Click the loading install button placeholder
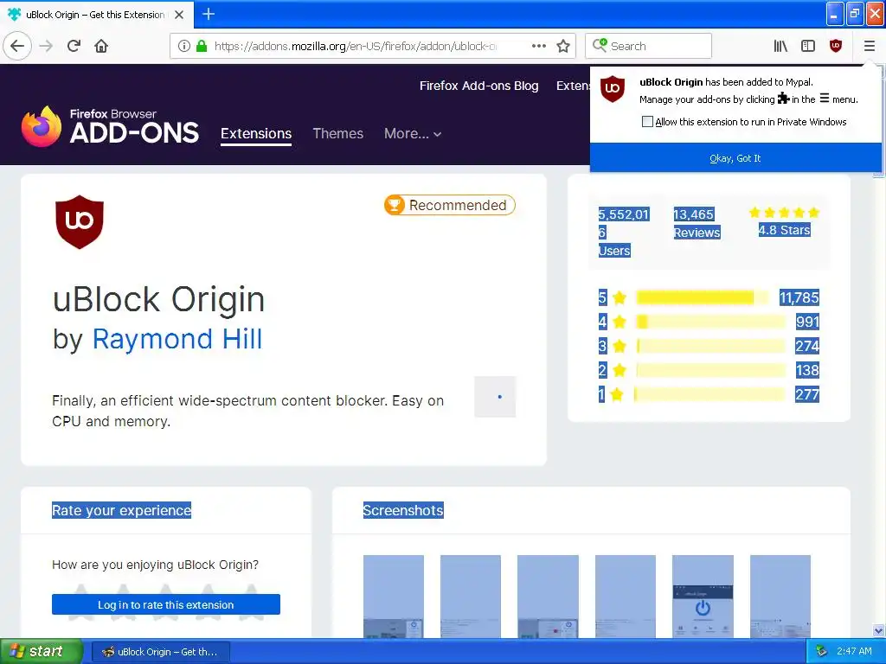This screenshot has height=664, width=886. [495, 397]
